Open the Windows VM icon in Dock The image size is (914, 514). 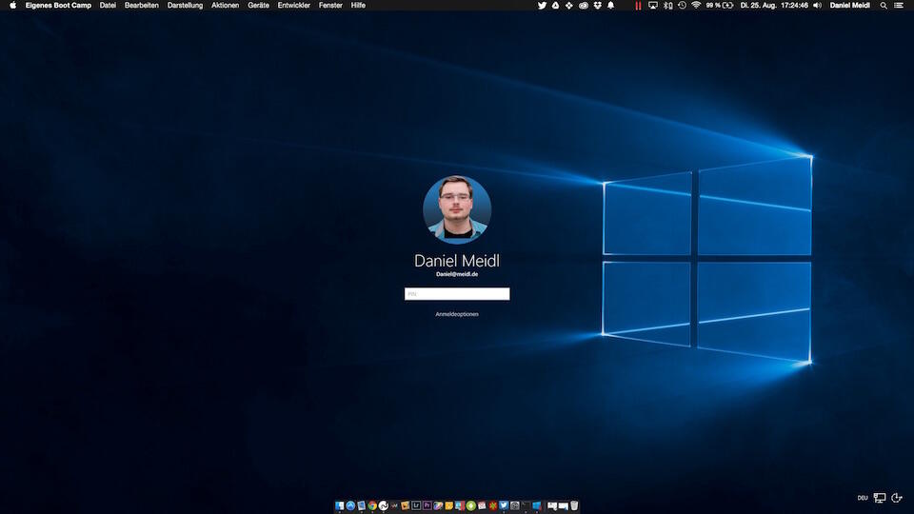(537, 505)
